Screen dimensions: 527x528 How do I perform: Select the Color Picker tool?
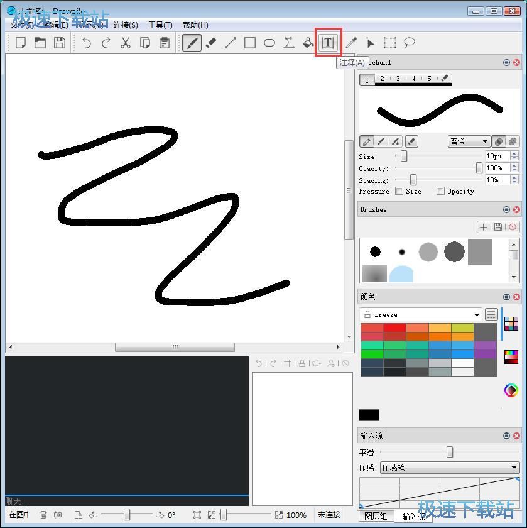click(351, 43)
